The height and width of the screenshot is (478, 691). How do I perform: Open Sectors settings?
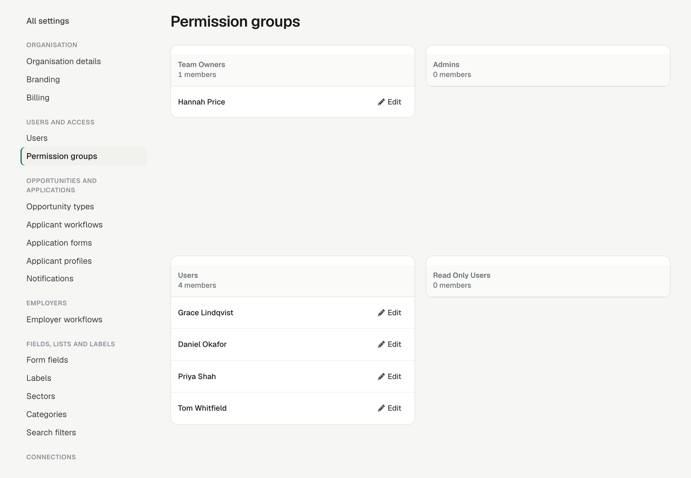coord(41,396)
